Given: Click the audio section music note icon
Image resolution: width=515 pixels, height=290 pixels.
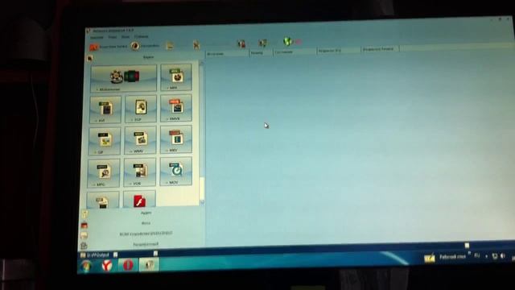Looking at the screenshot, I should (x=84, y=215).
